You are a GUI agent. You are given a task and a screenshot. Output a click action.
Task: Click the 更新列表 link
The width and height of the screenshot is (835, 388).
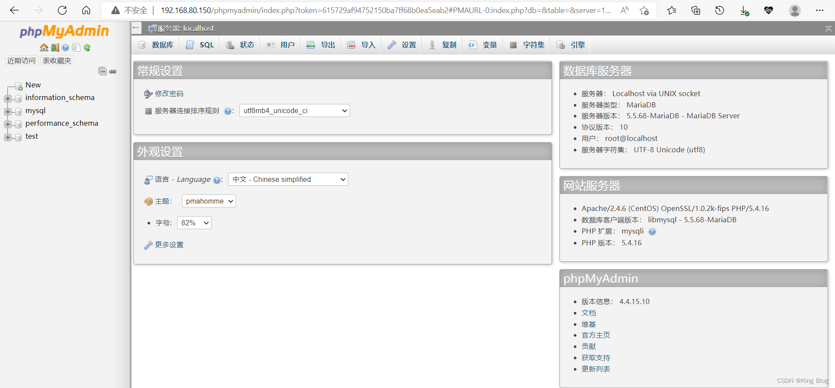click(x=596, y=369)
